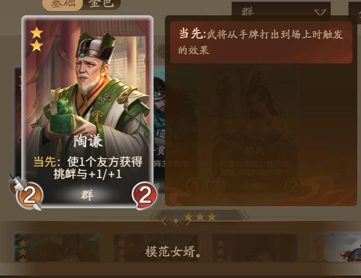Click the 模范女婿 flavor text caption
Screen dimensions: 361x278
[x=173, y=252]
